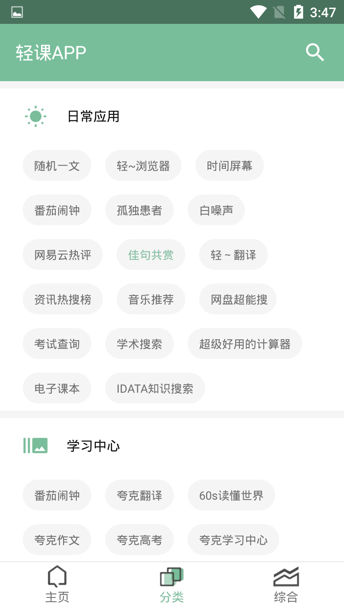Open 60s读懂世界 chip
The image size is (344, 611).
[x=231, y=495]
